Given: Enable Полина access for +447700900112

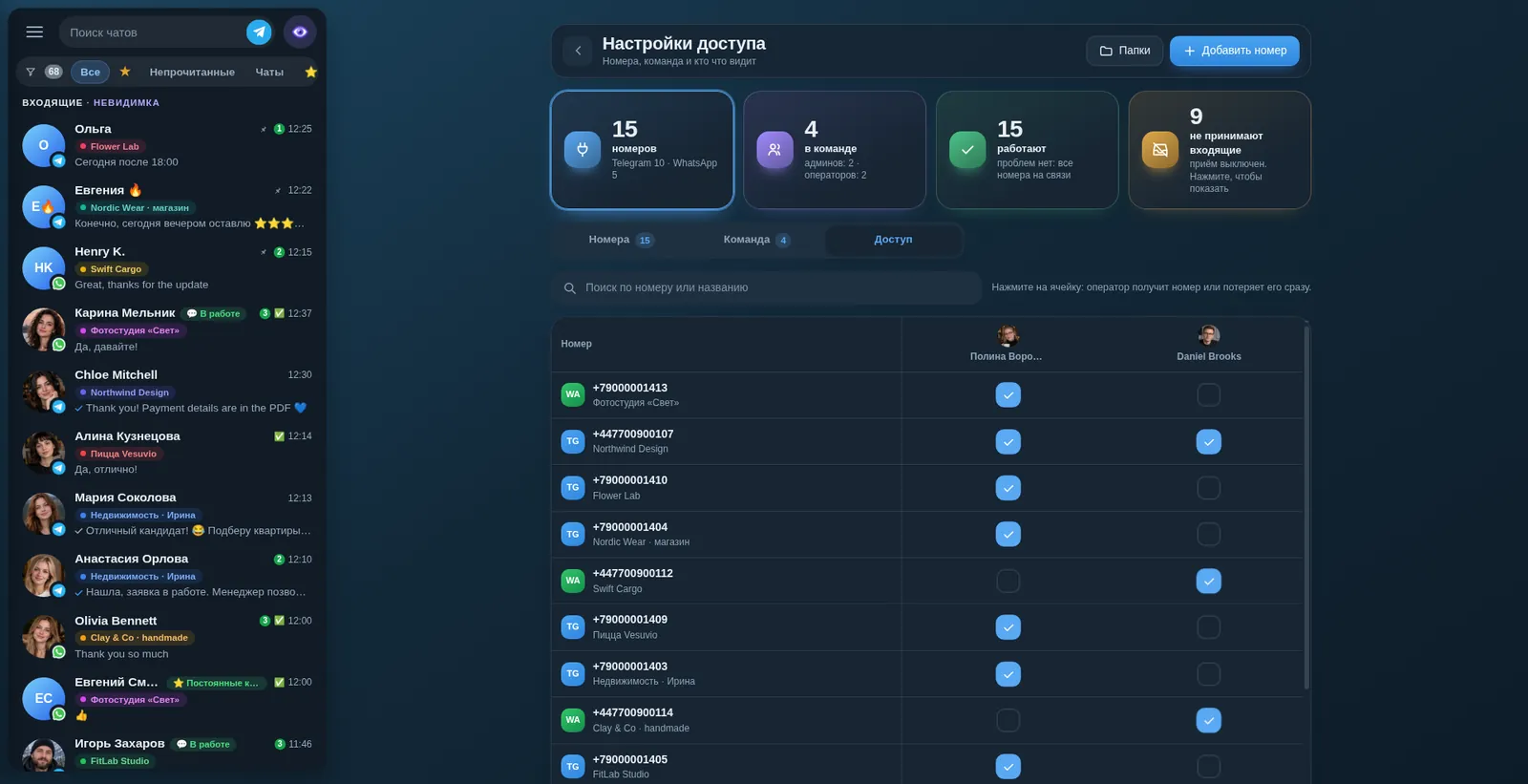Looking at the screenshot, I should [x=1008, y=581].
